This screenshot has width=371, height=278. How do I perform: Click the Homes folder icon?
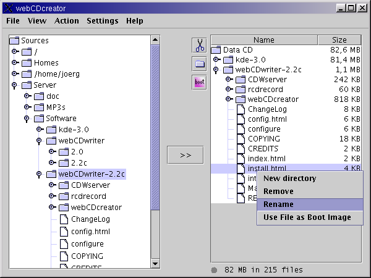27,62
